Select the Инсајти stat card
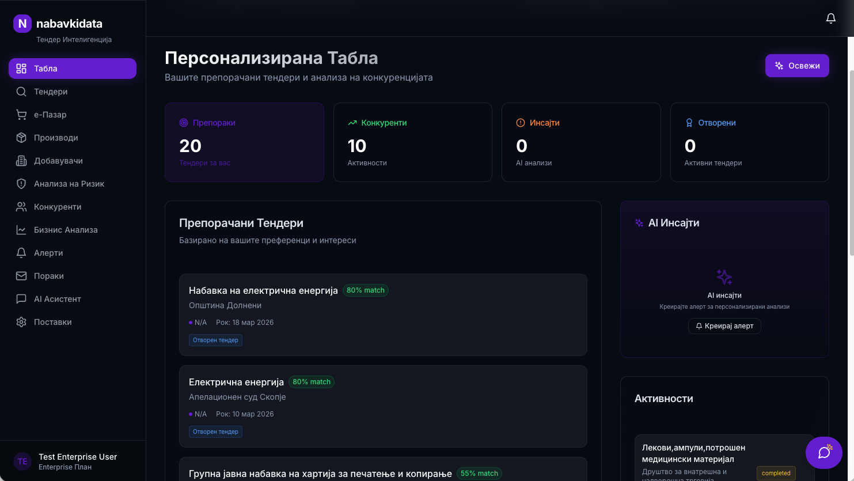Viewport: 854px width, 481px height. pyautogui.click(x=581, y=142)
